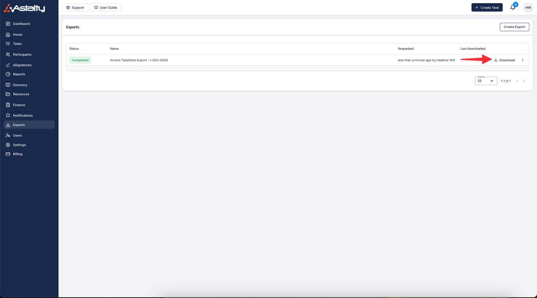Go to eSignatures in sidebar
537x298 pixels.
[22, 65]
